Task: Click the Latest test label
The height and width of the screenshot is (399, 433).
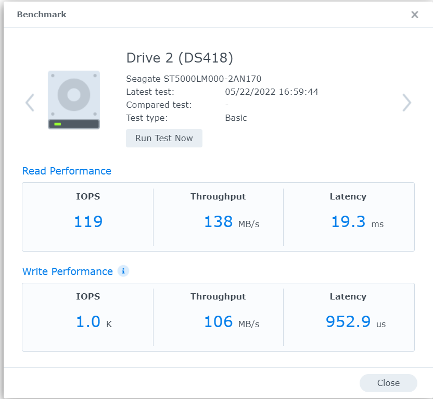Action: coord(150,92)
